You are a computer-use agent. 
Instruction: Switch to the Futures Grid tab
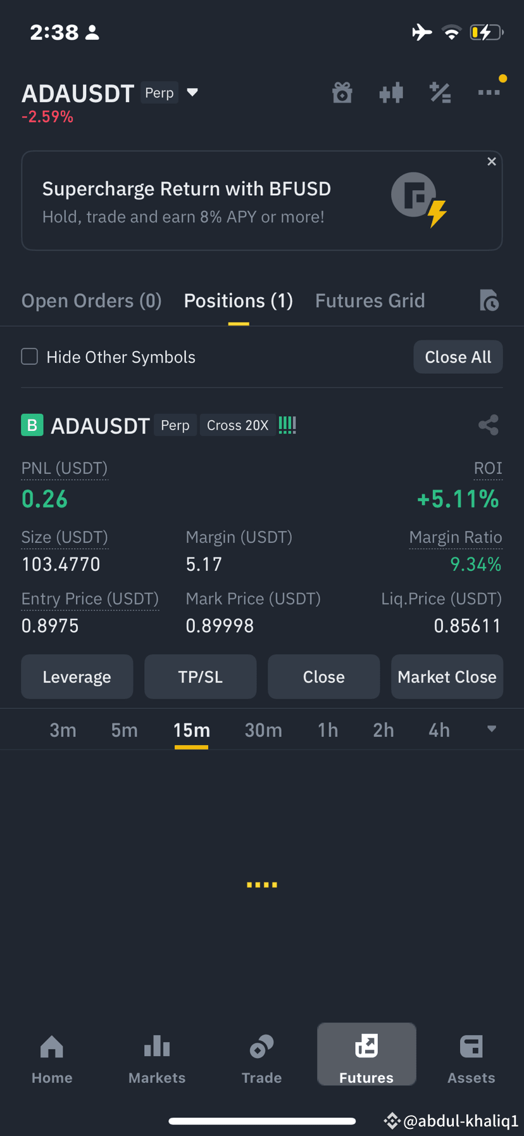click(370, 301)
